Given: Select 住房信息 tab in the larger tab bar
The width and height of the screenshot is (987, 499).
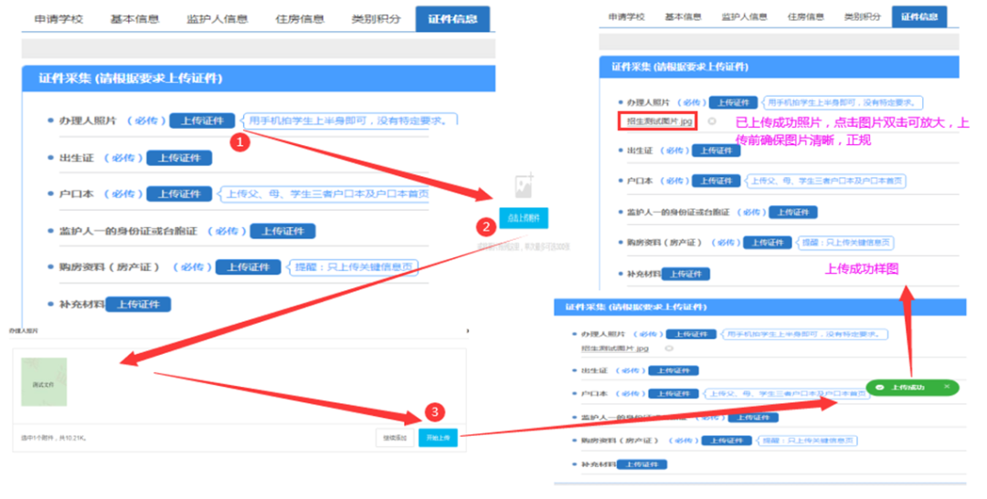Looking at the screenshot, I should coord(300,19).
